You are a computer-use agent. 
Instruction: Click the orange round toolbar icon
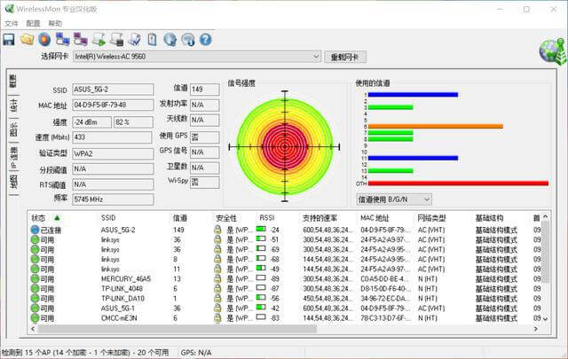[44, 39]
